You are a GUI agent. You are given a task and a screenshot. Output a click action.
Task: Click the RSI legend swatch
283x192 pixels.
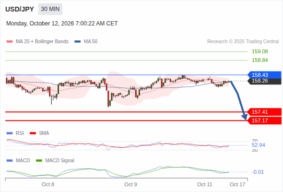click(10, 133)
